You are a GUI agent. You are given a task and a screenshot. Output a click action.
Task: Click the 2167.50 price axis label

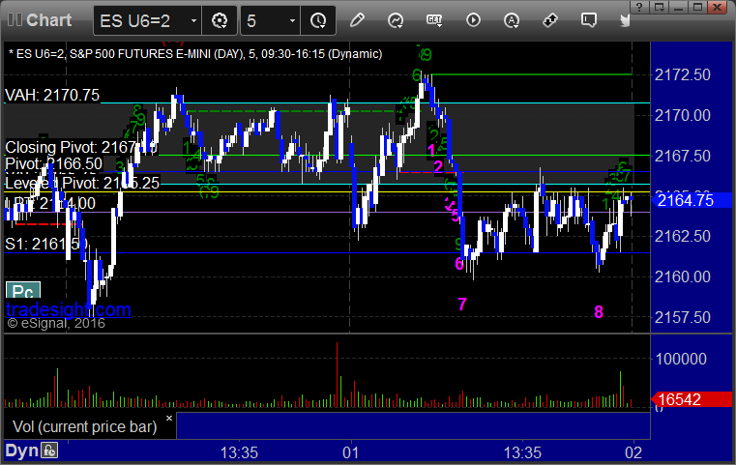pos(683,156)
